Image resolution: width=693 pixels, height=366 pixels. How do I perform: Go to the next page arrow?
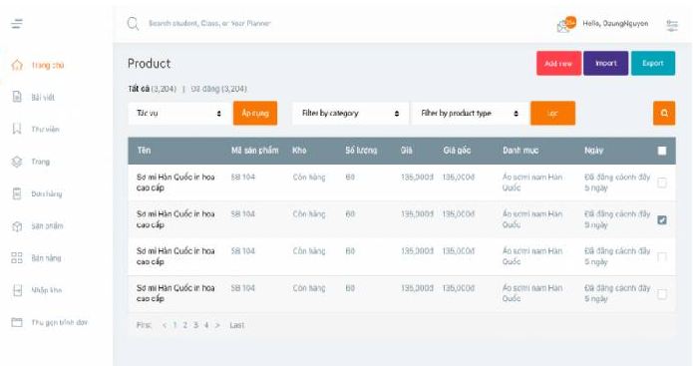217,325
